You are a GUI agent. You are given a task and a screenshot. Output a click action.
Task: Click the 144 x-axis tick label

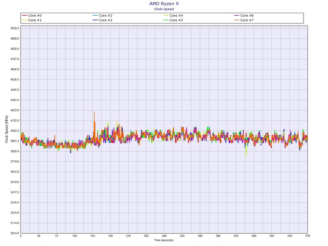pos(93,236)
